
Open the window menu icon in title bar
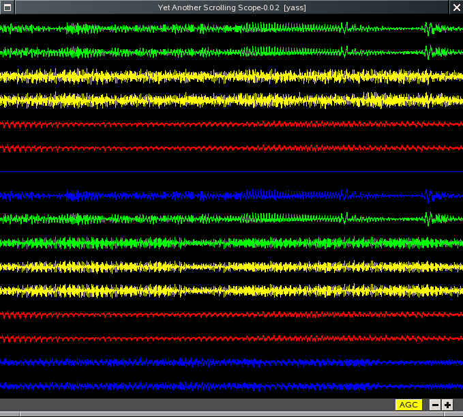click(8, 8)
